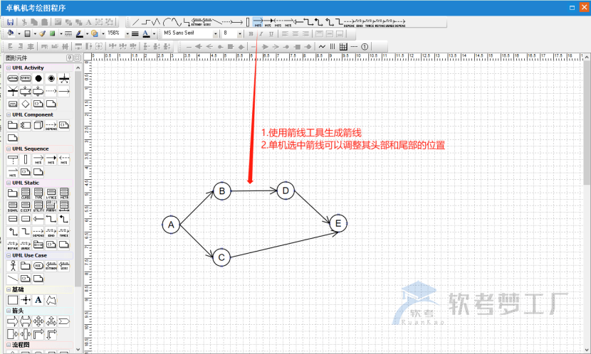
Task: Pick the Decision diamond shape in UML Activity
Action: coord(26,104)
